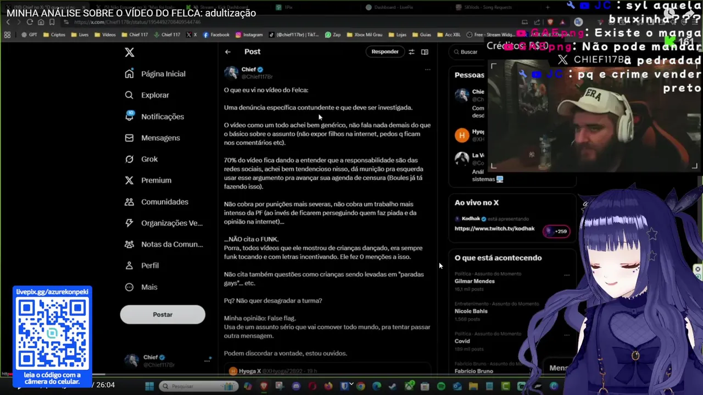Click the +259 listeners button

[556, 231]
